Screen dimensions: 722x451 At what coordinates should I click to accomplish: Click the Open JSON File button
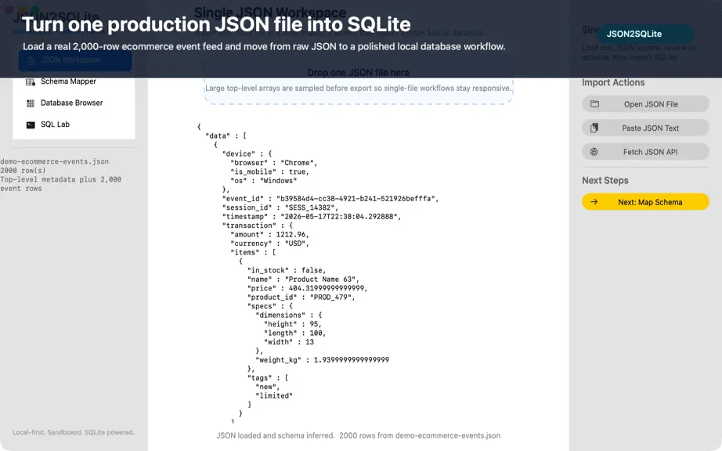(645, 104)
